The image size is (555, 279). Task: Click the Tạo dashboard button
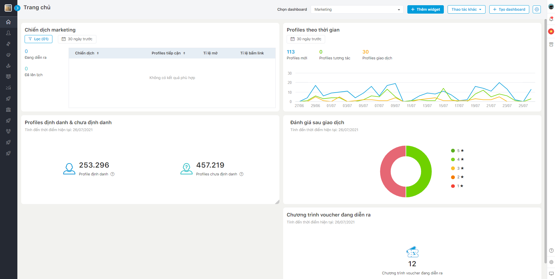[x=509, y=10]
